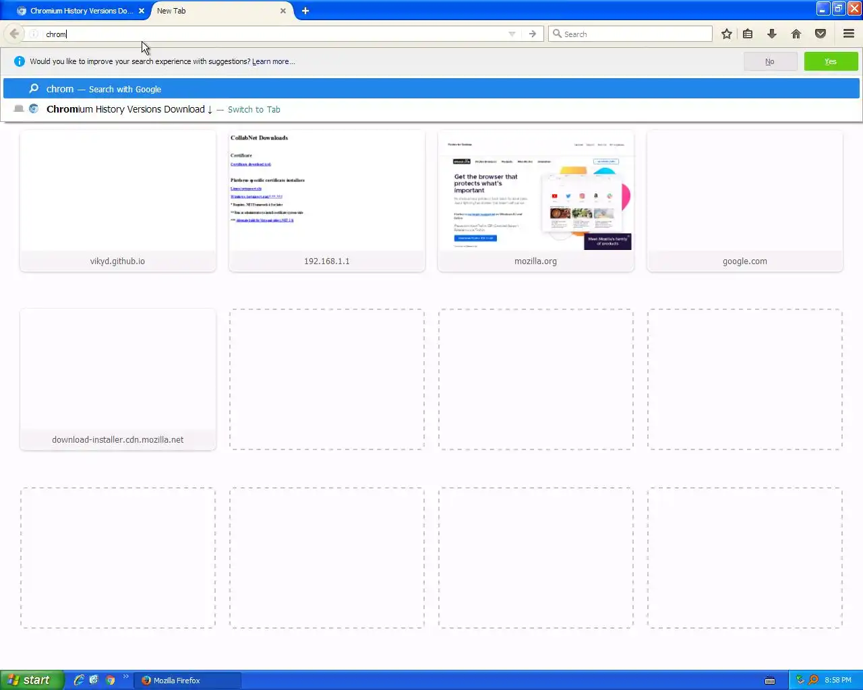Open the vikyd.github.io tile
This screenshot has width=863, height=690.
(x=118, y=201)
